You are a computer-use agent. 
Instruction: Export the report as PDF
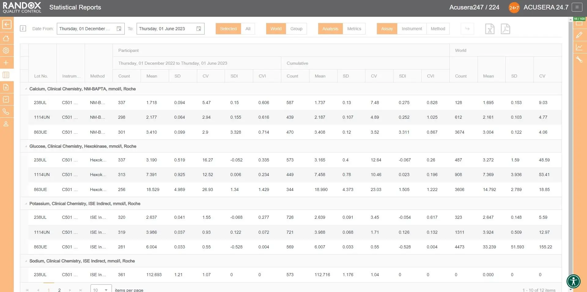pos(506,29)
